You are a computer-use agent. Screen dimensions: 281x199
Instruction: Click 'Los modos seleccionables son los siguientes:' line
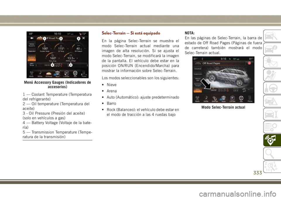click(140, 78)
